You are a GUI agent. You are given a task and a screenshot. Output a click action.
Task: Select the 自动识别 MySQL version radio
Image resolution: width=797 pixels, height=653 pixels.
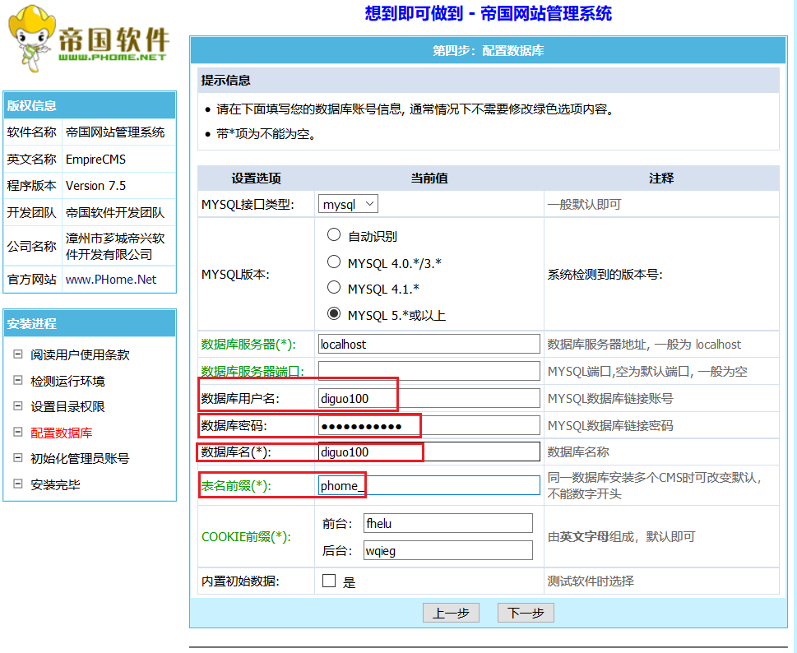[334, 234]
